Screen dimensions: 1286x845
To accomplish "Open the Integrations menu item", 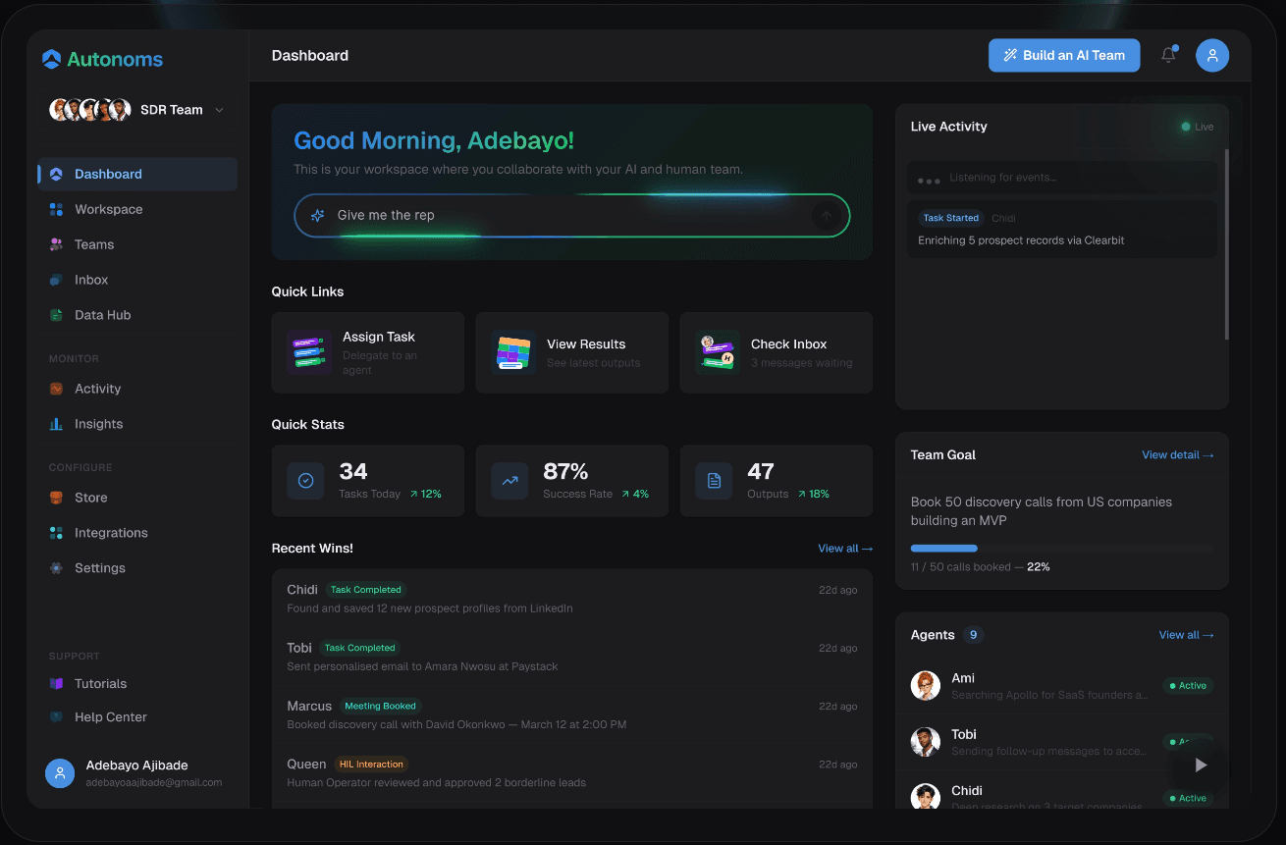I will (137, 533).
